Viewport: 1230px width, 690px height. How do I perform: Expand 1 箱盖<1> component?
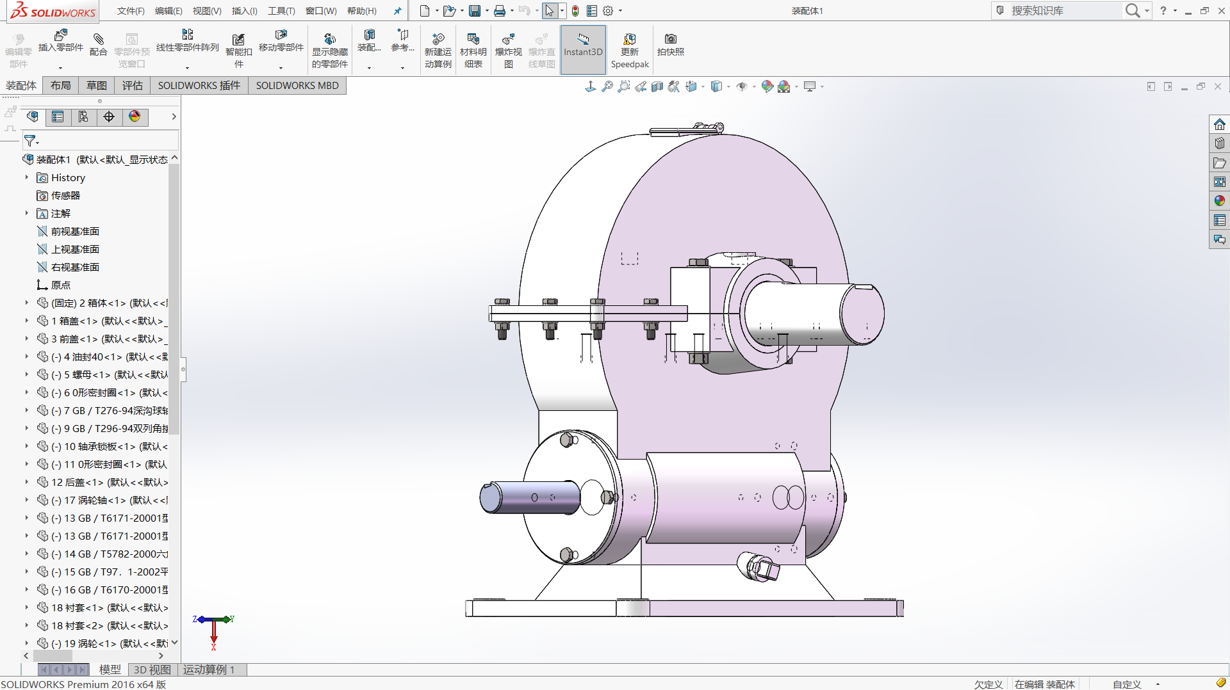26,321
